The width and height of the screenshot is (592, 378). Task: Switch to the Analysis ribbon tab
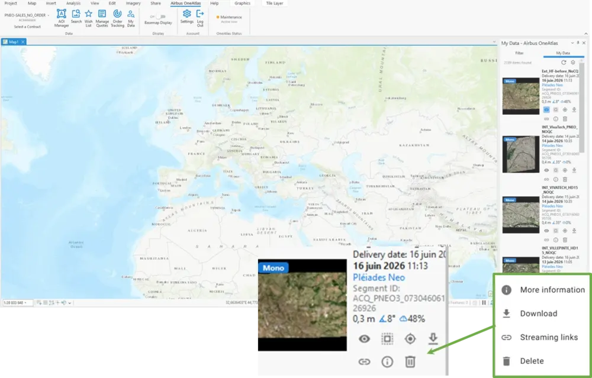(73, 3)
